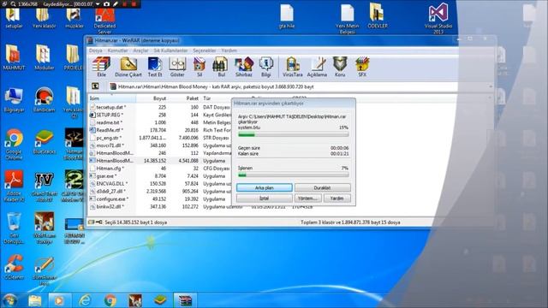Screen dimensions: 548x308
Task: Sort the list by the İsim column header
Action: coord(112,98)
